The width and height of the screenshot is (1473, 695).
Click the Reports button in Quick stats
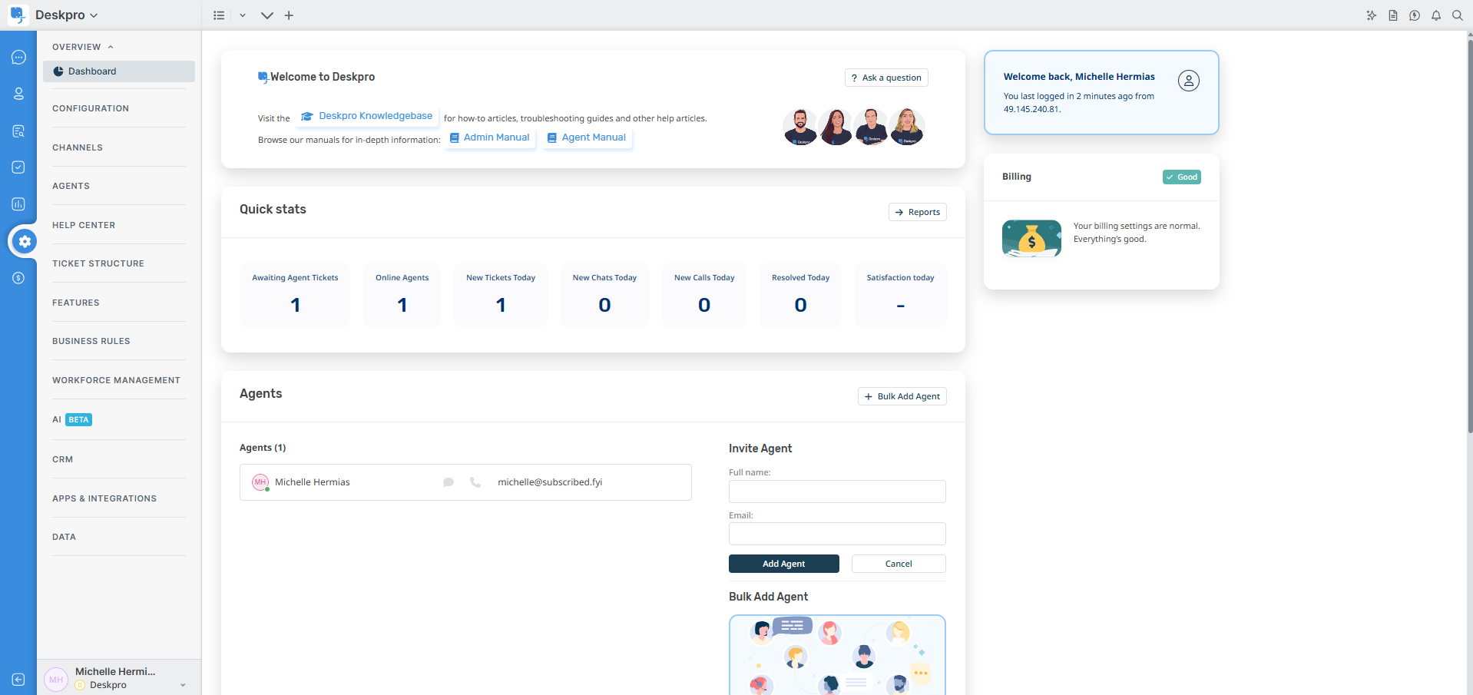pyautogui.click(x=918, y=212)
